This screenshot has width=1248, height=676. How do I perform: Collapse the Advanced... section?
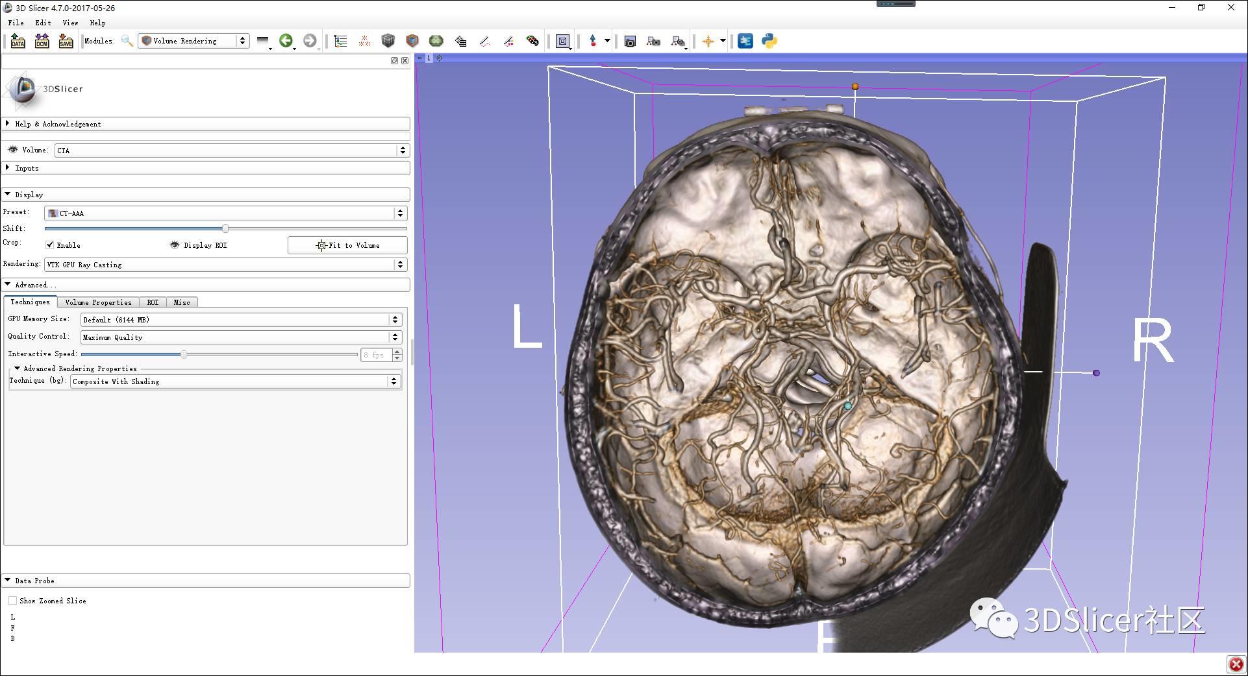(205, 285)
